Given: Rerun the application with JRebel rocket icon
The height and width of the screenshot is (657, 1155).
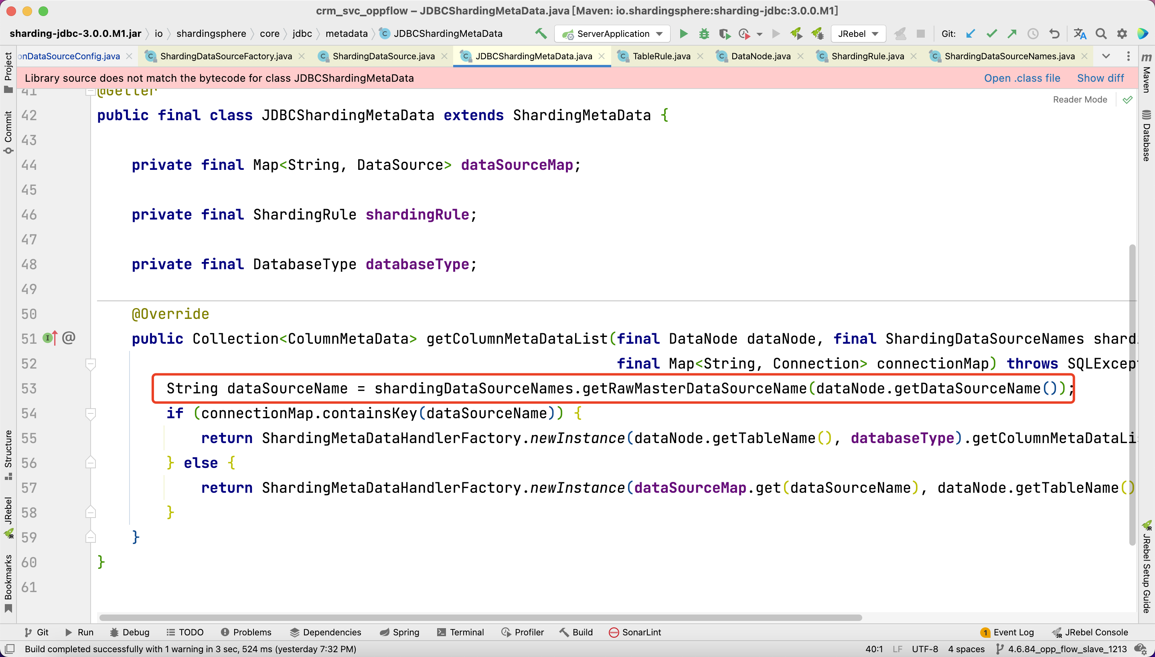Looking at the screenshot, I should 796,34.
